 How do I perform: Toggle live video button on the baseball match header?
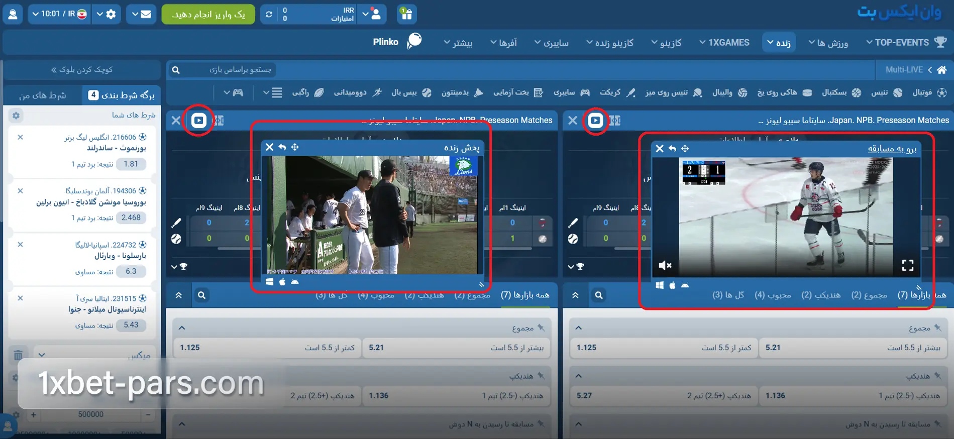198,121
